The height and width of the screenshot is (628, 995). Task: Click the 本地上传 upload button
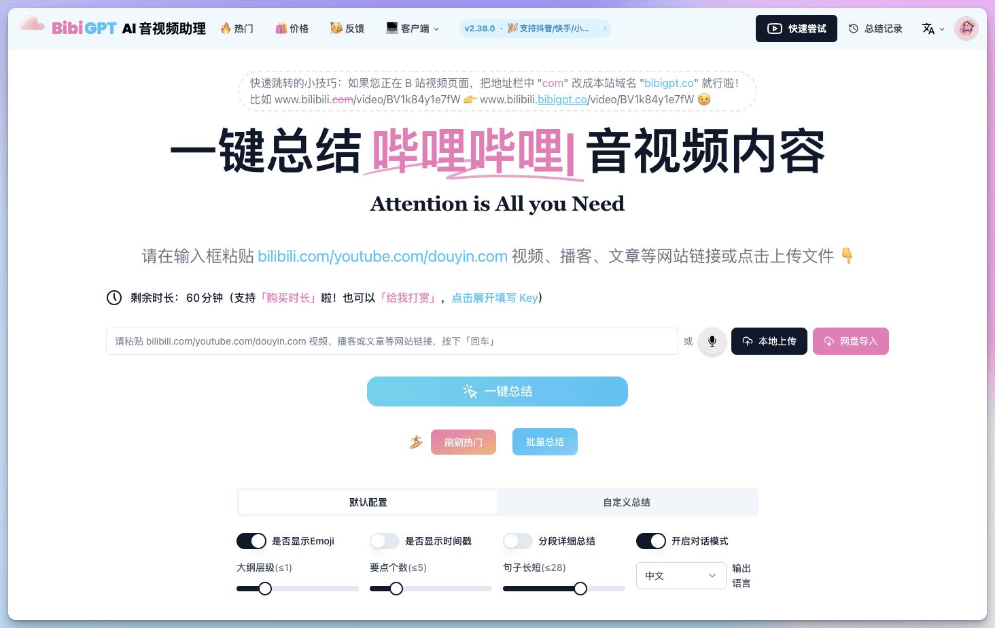pos(769,341)
